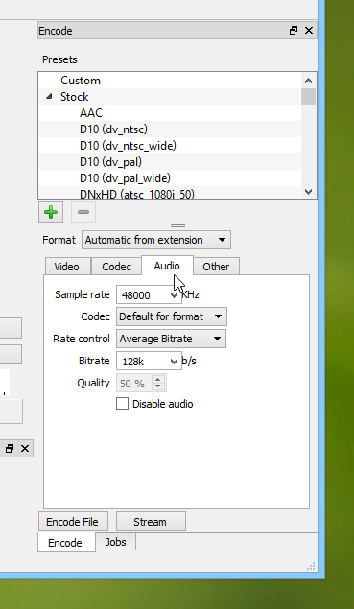Switch to the Other tab
354x609 pixels.
[x=216, y=267]
